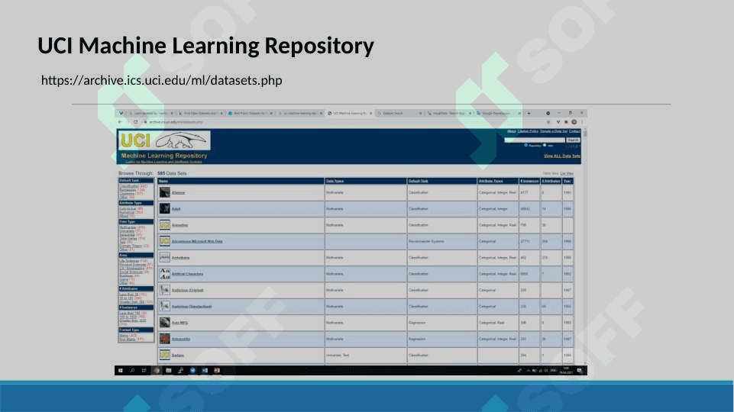The height and width of the screenshot is (412, 734).
Task: Open the Arrhythmia dataset link
Action: (181, 258)
